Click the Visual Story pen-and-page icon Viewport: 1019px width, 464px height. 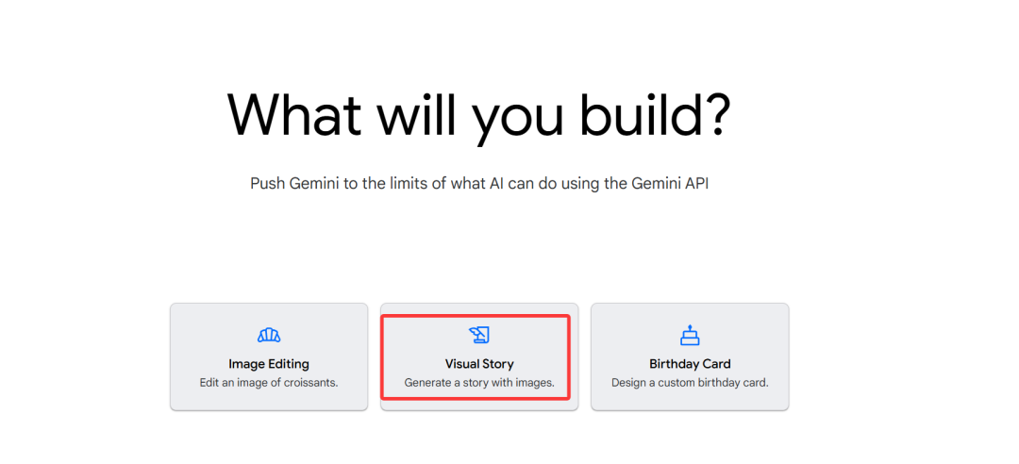click(479, 335)
